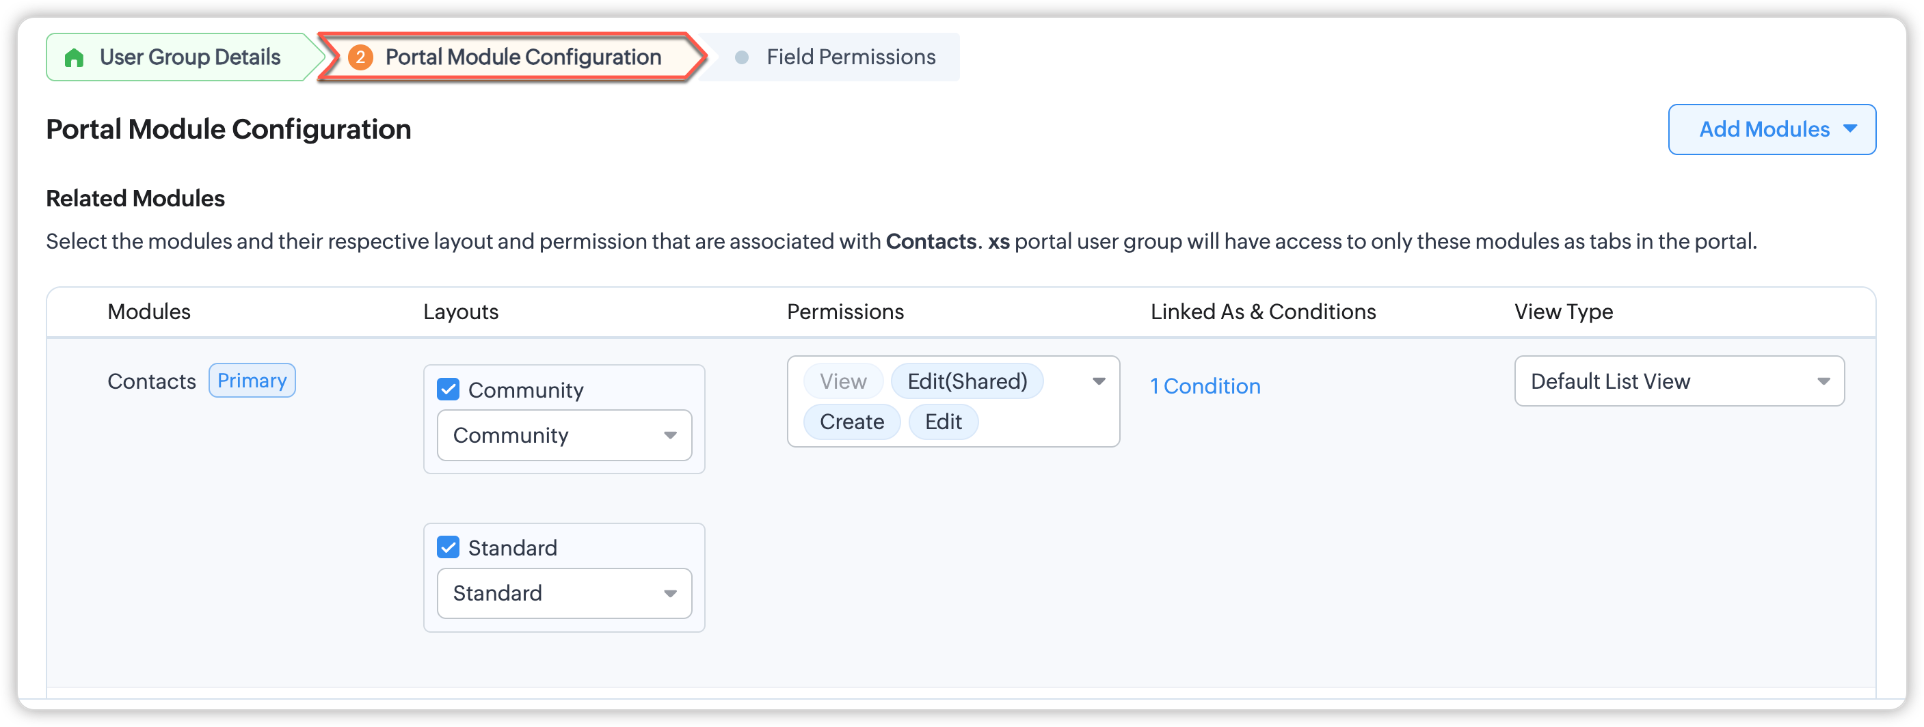Click the Create permission chip
The image size is (1924, 727).
pos(851,422)
